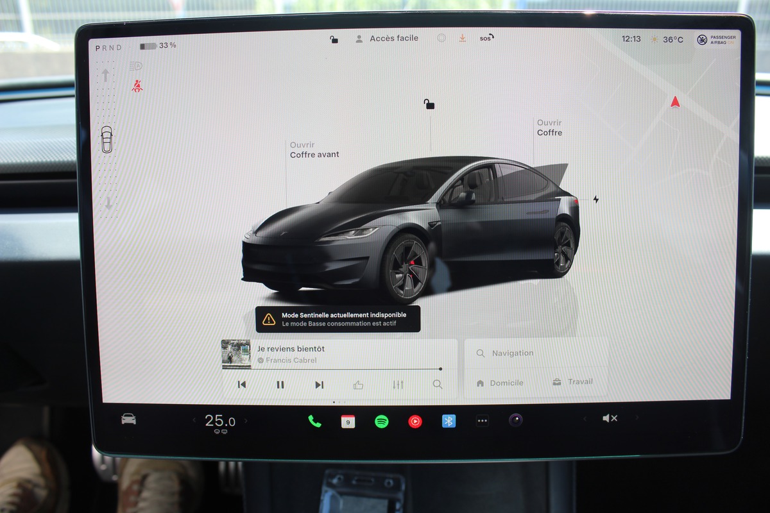Launch the Spotify app
Viewport: 770px width, 513px height.
coord(382,421)
